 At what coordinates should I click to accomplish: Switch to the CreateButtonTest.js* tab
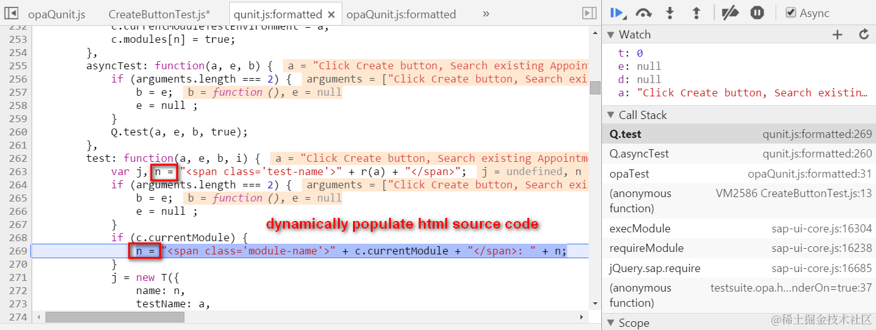point(159,14)
